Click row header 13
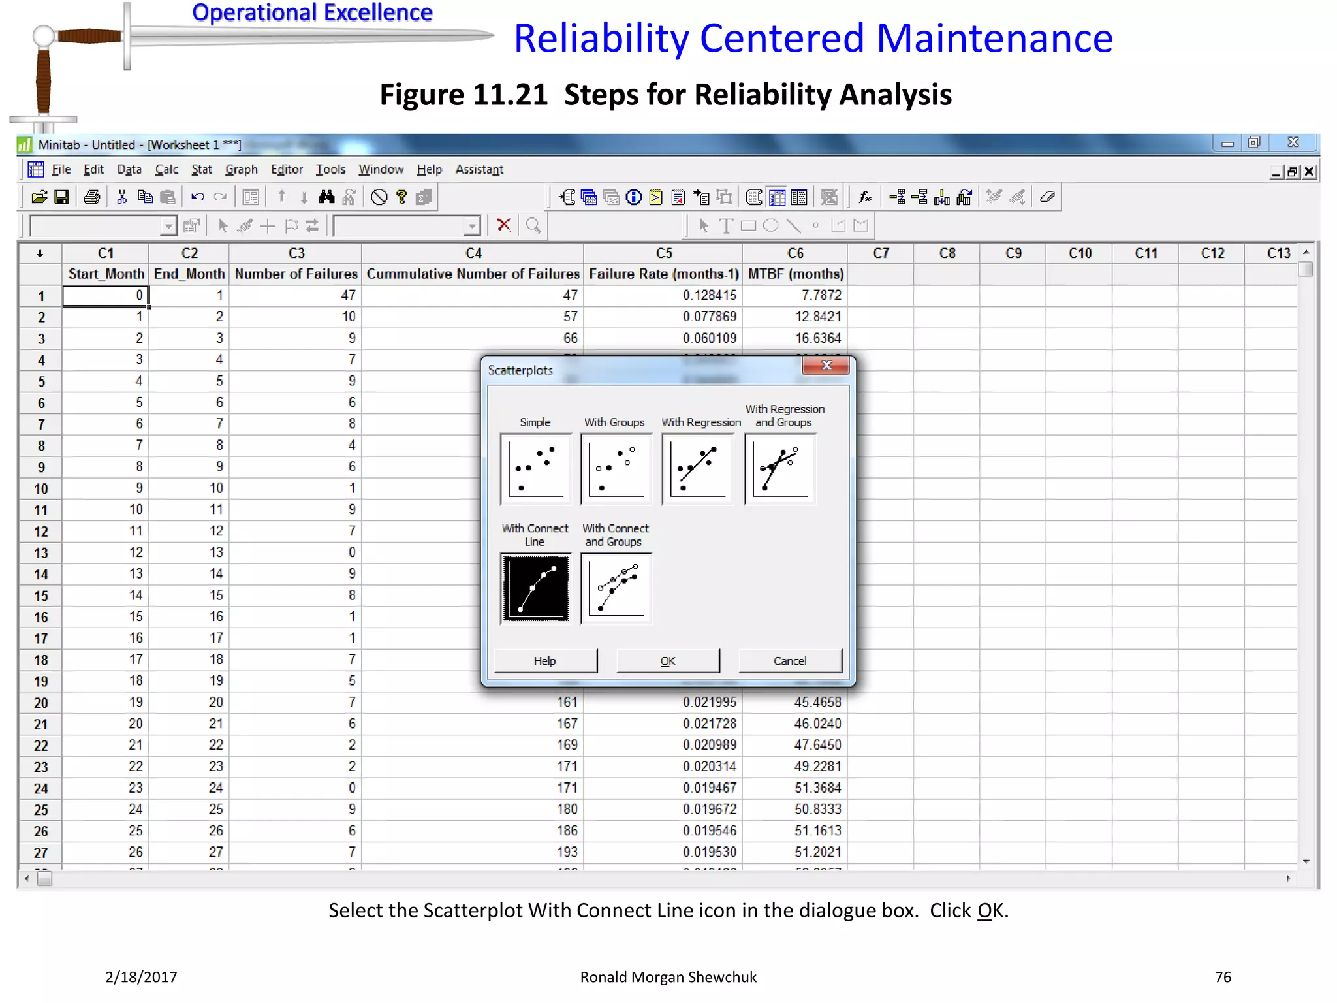The width and height of the screenshot is (1337, 1003). (40, 553)
